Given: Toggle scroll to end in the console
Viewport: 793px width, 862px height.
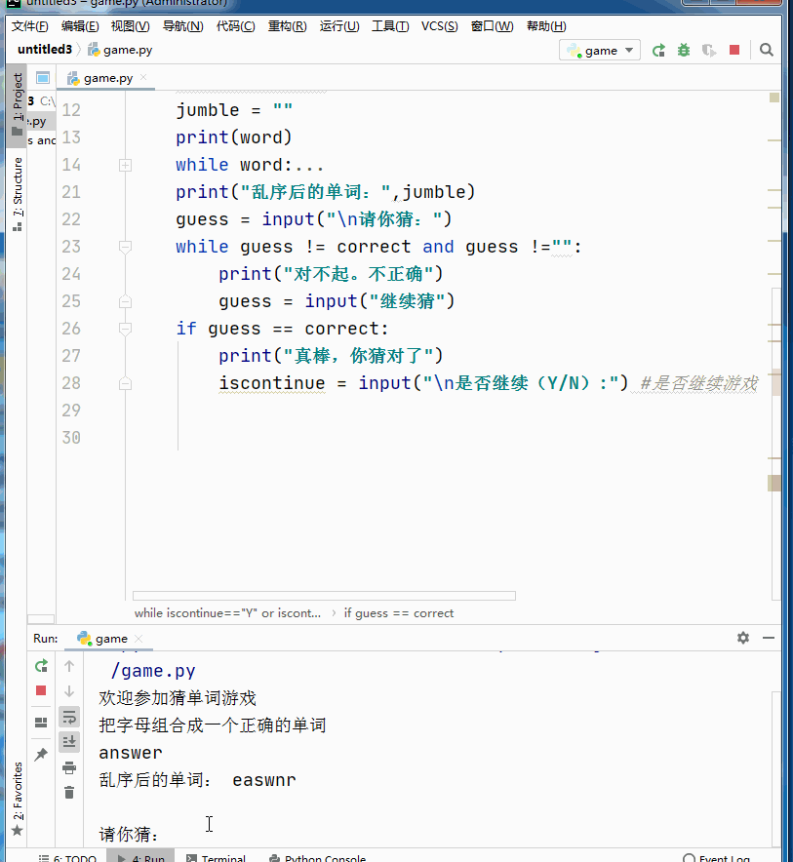Looking at the screenshot, I should [69, 741].
